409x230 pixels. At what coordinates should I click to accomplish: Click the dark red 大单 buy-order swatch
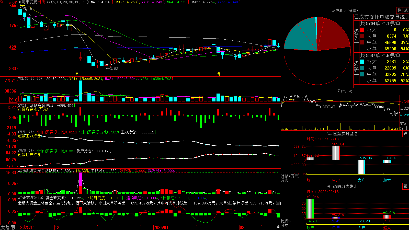[x=362, y=36]
